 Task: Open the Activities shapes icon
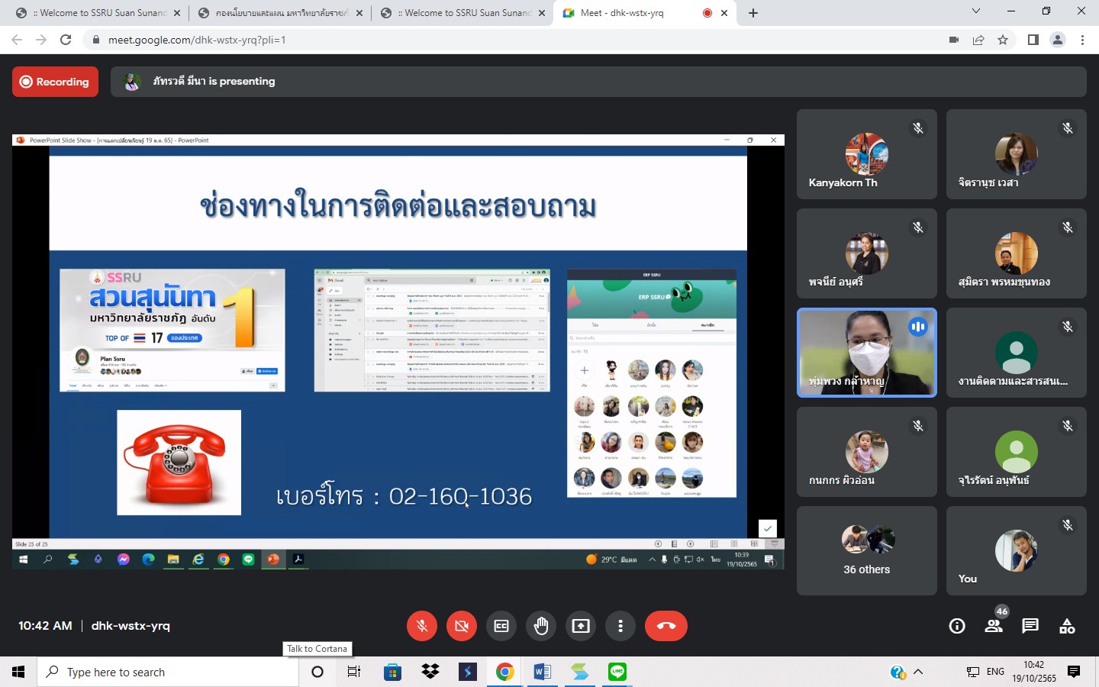coord(1067,626)
